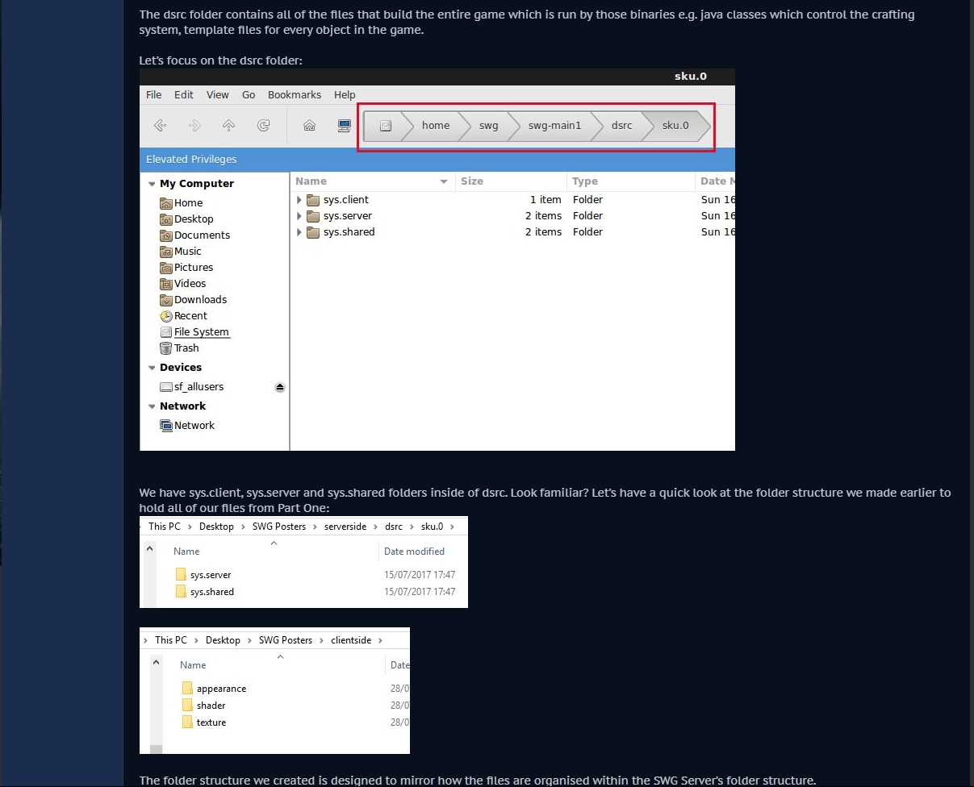
Task: Reload the folder view with refresh icon
Action: (x=263, y=125)
